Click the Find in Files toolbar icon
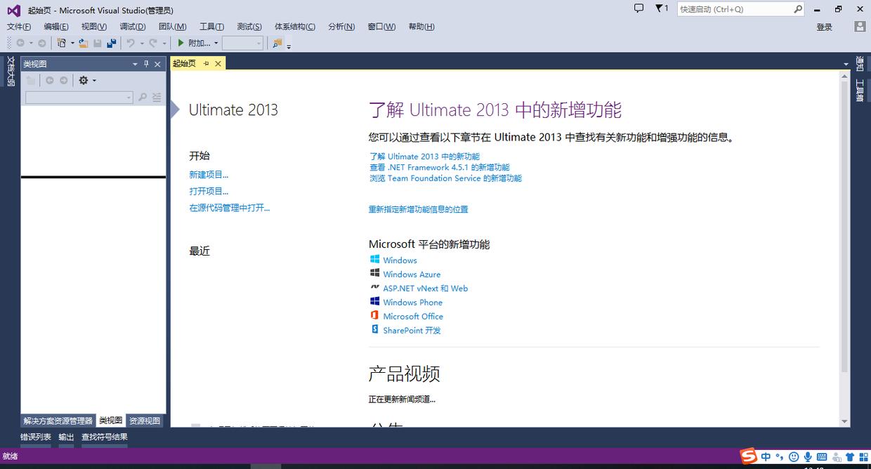The image size is (871, 469). tap(275, 43)
